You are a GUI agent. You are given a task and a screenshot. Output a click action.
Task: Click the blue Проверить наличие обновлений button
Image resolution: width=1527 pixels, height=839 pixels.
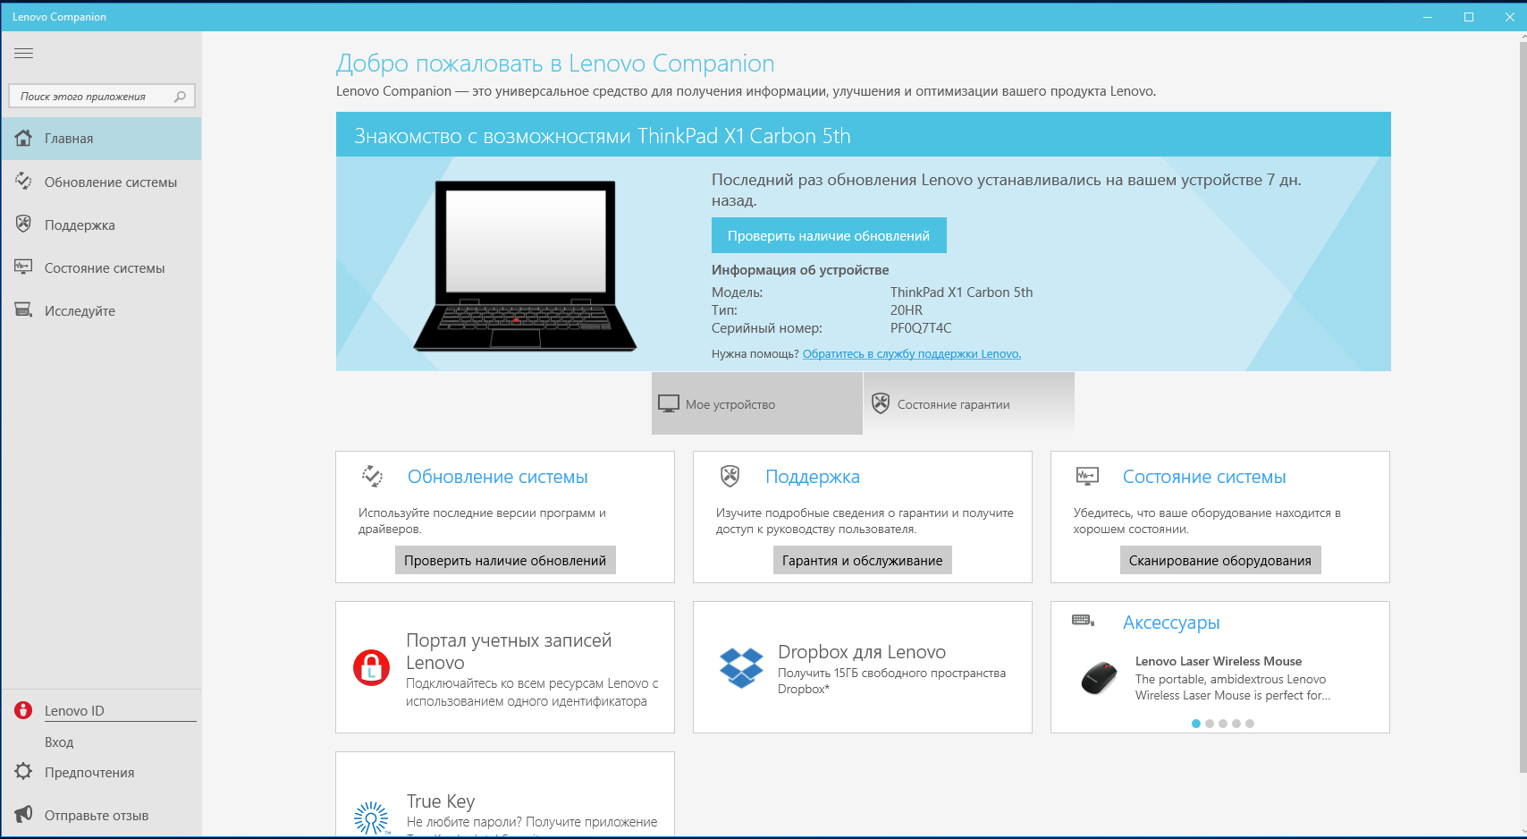tap(829, 235)
